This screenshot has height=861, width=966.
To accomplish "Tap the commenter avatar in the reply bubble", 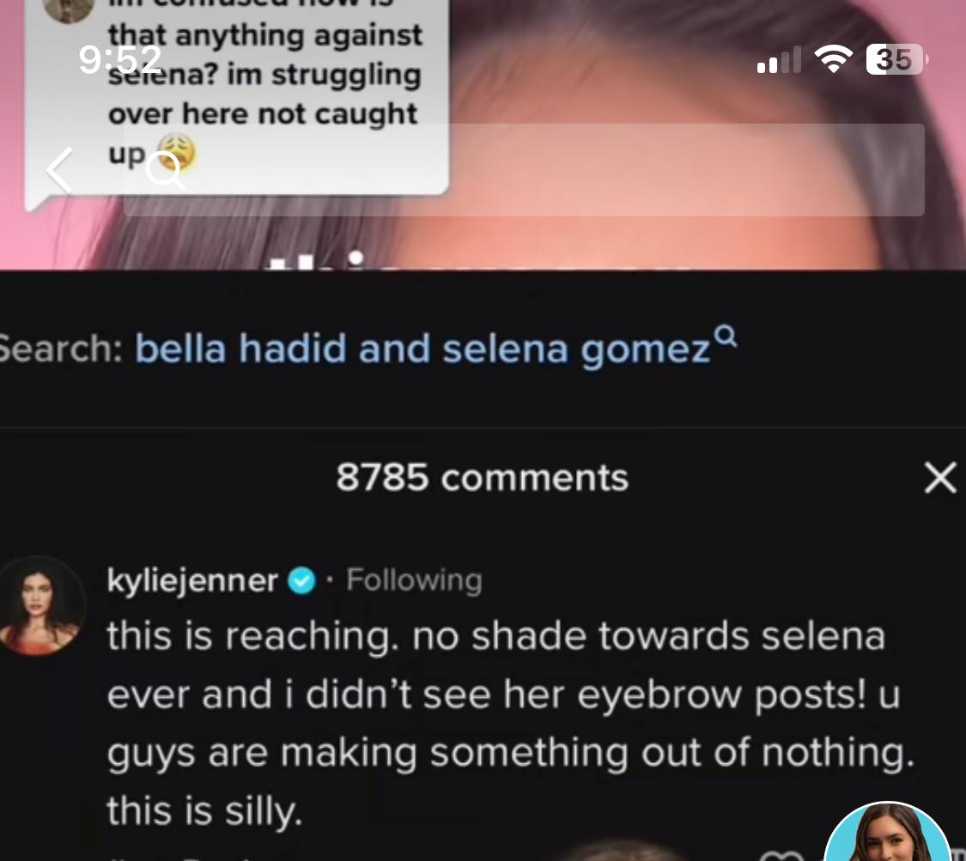I will (x=68, y=9).
